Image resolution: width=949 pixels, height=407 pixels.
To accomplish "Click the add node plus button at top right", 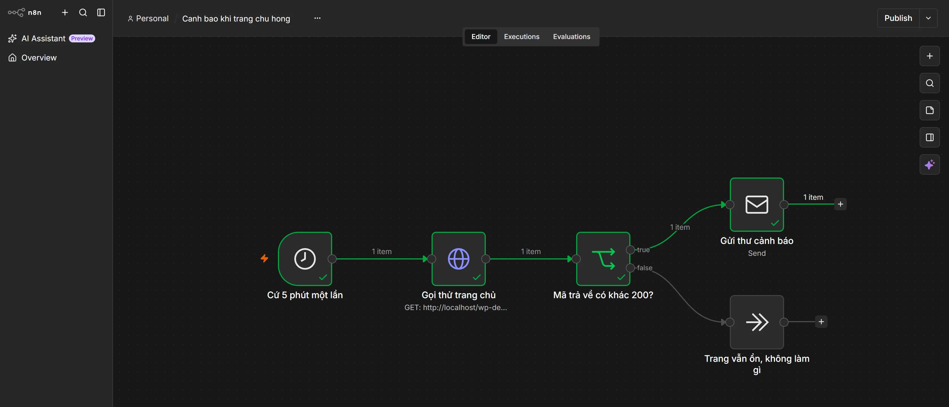I will click(x=930, y=56).
